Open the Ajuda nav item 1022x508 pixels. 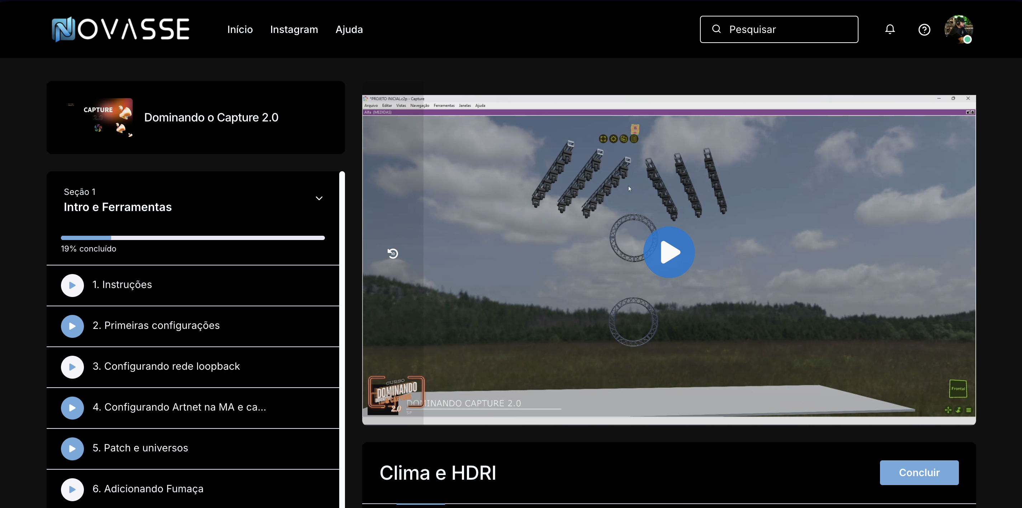(349, 29)
